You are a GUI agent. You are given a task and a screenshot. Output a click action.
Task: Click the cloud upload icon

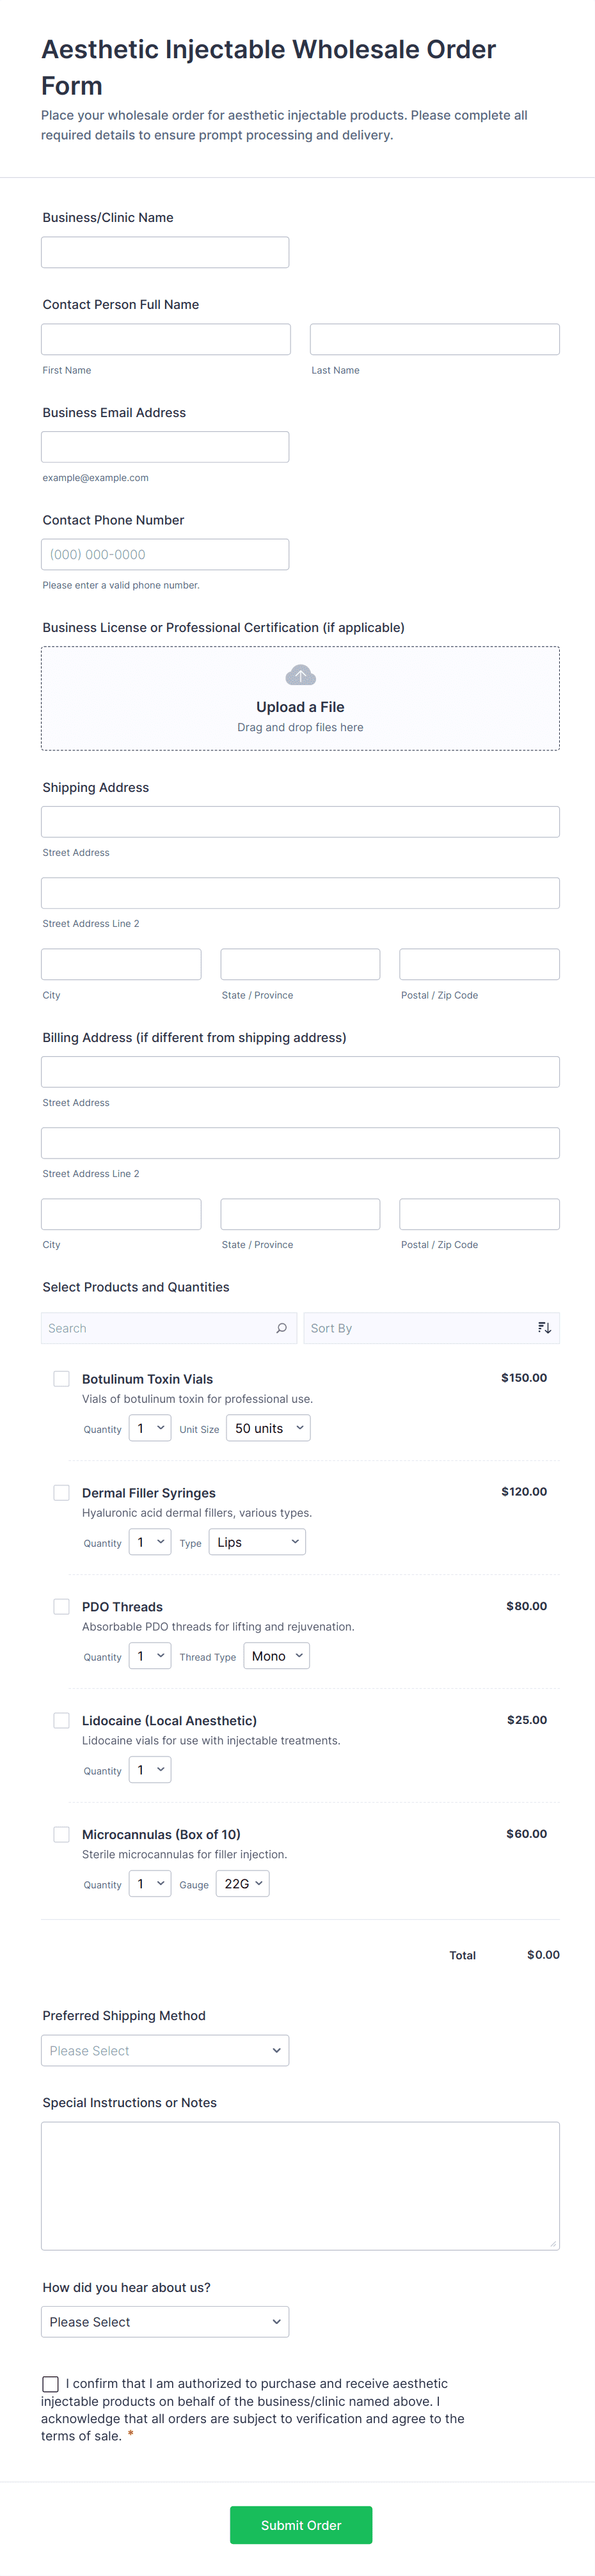(x=300, y=676)
